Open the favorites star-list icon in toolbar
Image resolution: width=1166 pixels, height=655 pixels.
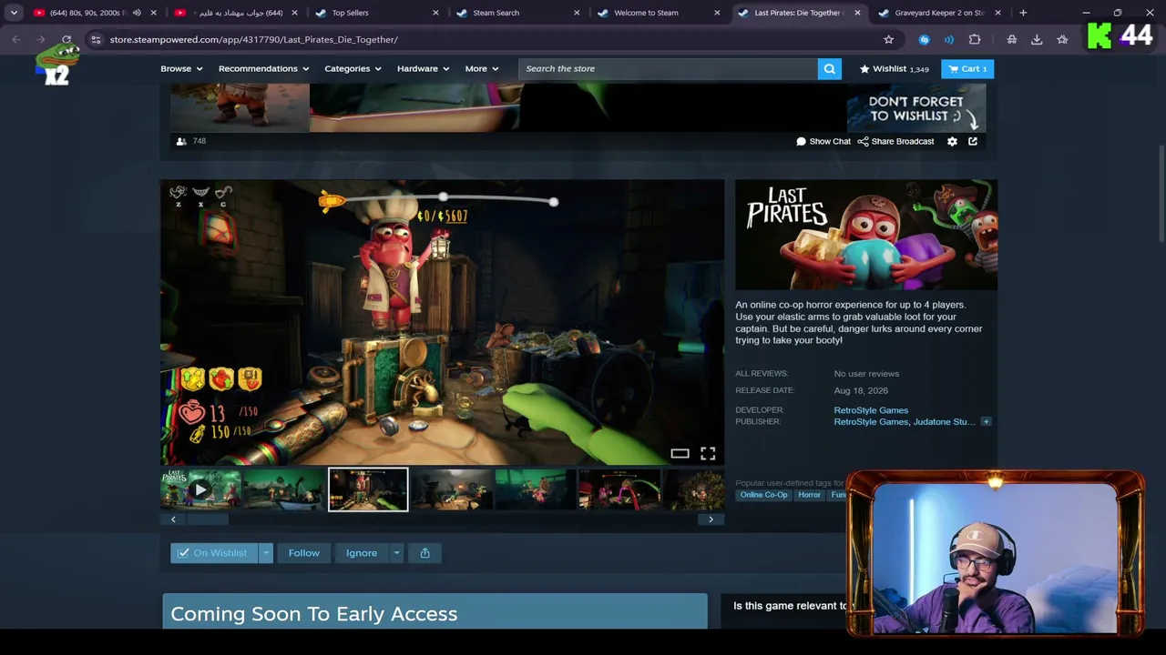1062,39
